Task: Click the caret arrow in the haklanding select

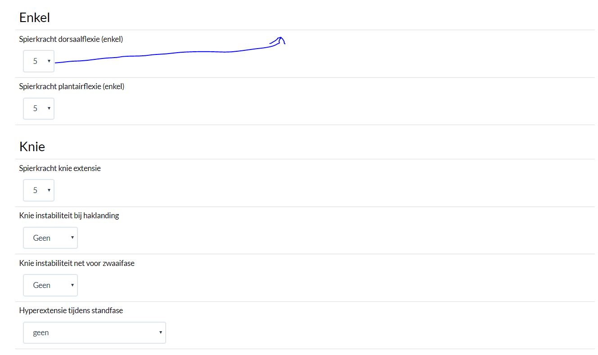Action: click(x=72, y=238)
